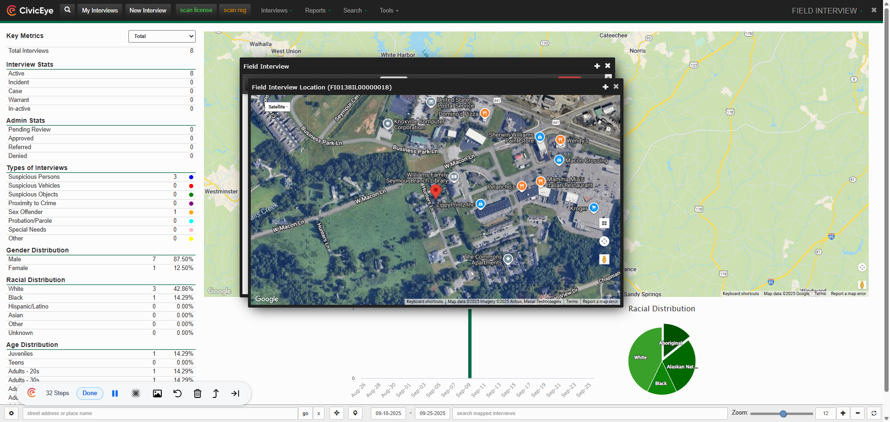Increase zoom with the plus button

[x=843, y=413]
